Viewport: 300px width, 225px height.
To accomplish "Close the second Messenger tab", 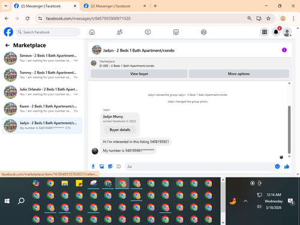I will 145,6.
